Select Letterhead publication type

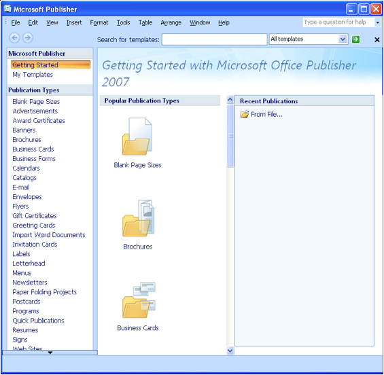tap(29, 264)
